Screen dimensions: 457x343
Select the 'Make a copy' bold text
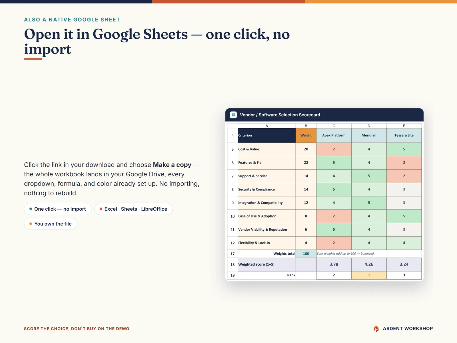coord(172,165)
